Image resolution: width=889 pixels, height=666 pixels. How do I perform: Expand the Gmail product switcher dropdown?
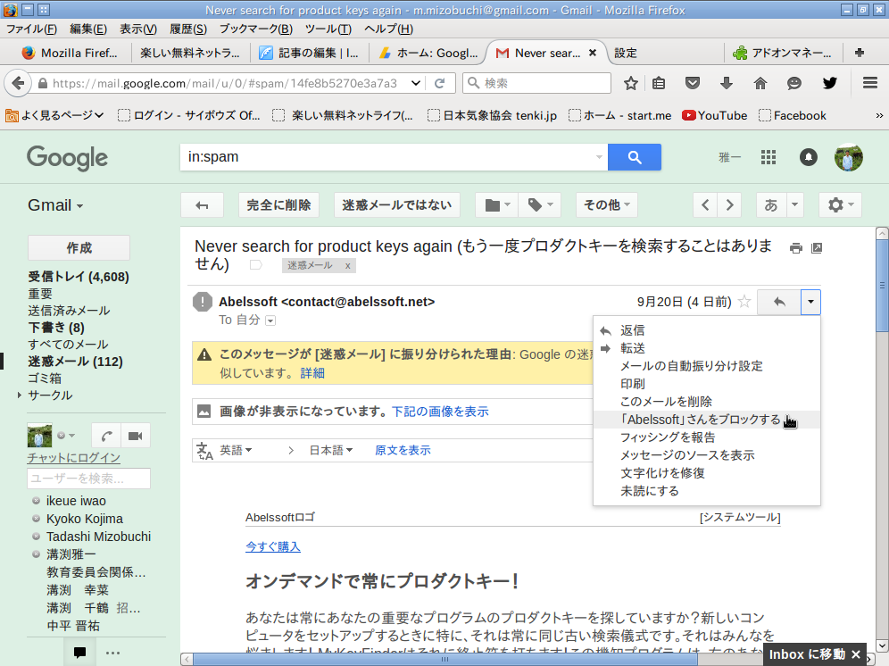(55, 205)
